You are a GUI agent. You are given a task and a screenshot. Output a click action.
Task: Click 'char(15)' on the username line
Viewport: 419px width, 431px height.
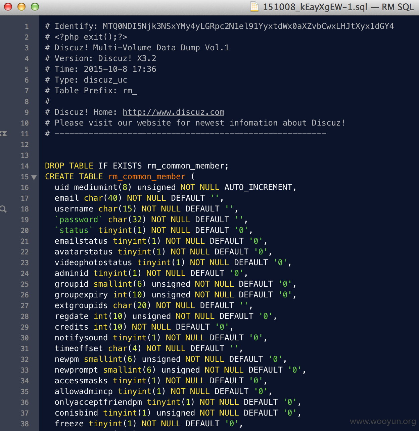(118, 209)
